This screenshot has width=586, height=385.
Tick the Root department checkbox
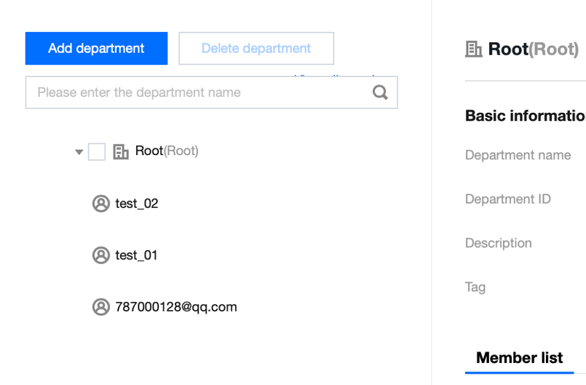pos(97,152)
